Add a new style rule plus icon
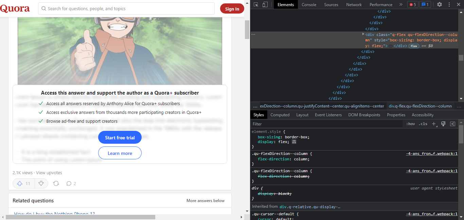This screenshot has width=464, height=220. [434, 124]
